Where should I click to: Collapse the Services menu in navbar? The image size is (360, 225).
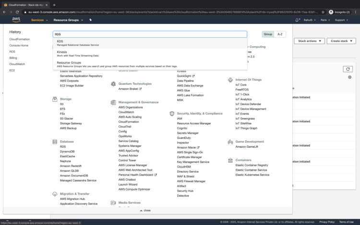point(39,20)
